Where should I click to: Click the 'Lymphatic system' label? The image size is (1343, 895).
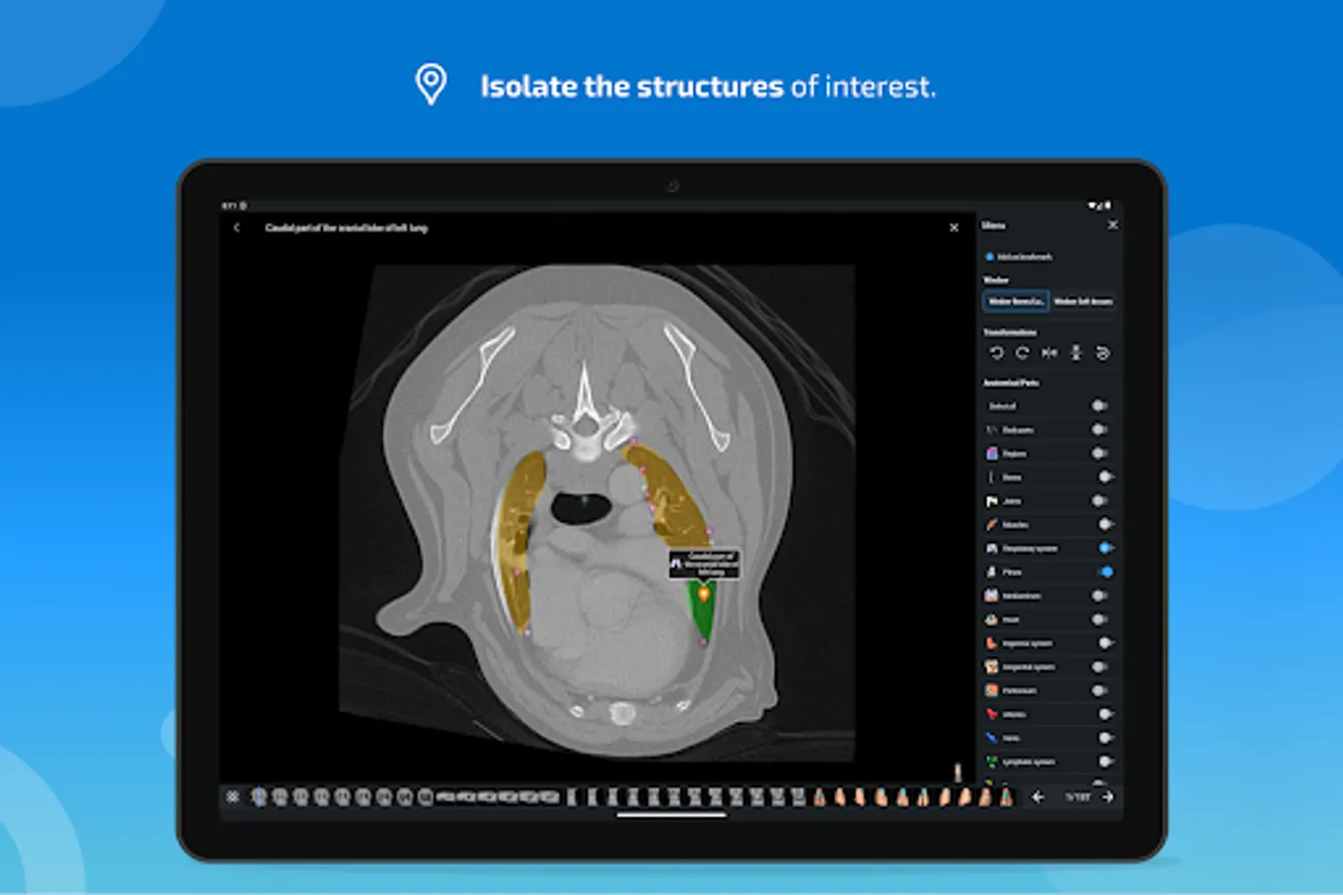click(1029, 763)
